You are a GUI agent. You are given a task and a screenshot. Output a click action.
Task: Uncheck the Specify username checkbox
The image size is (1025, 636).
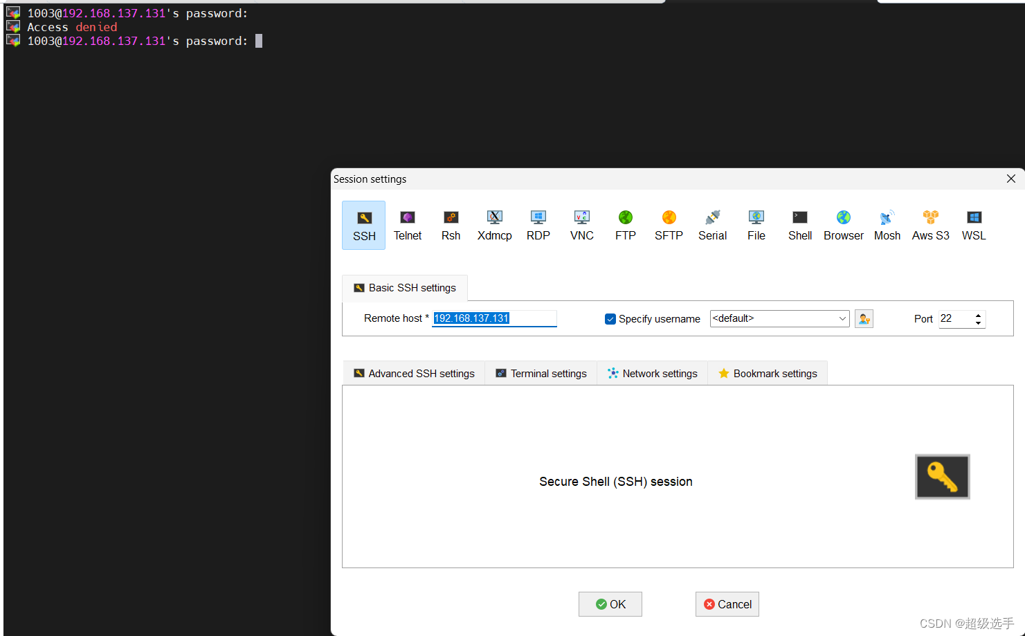tap(610, 319)
